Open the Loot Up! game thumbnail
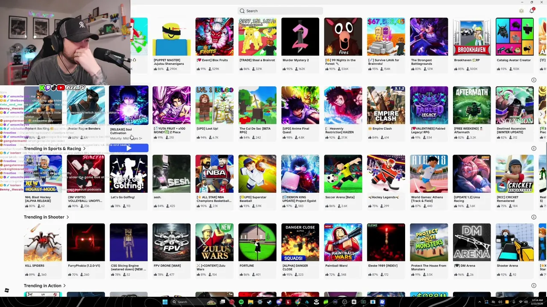Viewport: 547px width, 307px height. [215, 105]
